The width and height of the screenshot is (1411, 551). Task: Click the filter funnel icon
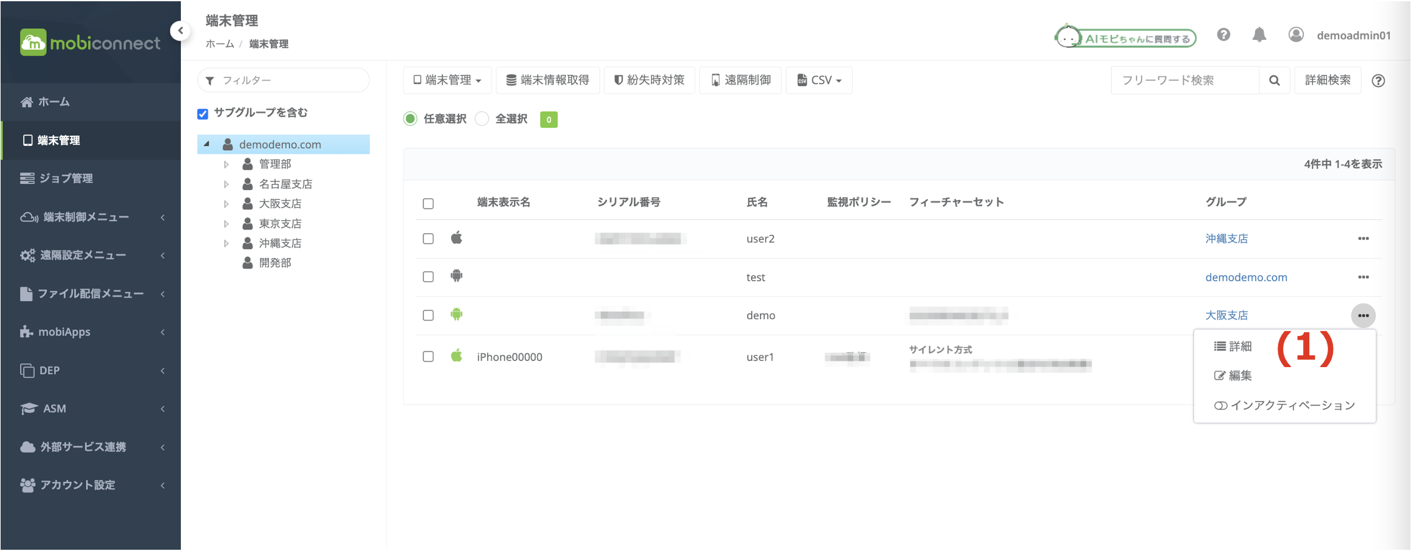tap(210, 81)
